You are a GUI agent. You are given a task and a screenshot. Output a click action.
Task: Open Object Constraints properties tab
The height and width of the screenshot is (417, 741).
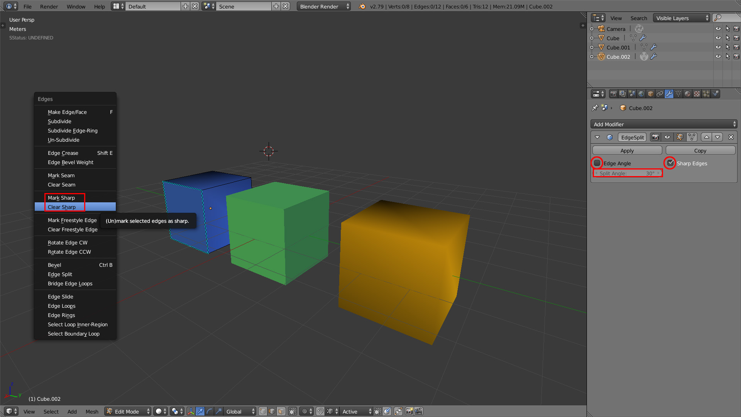tap(660, 94)
